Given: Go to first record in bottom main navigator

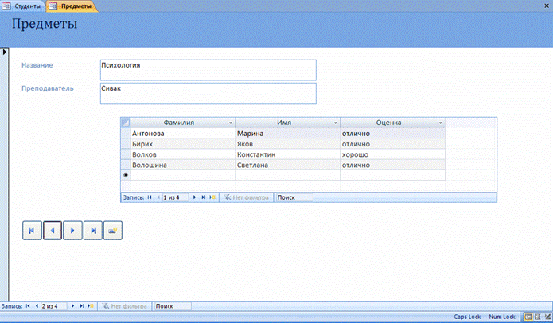Looking at the screenshot, I should [x=28, y=306].
